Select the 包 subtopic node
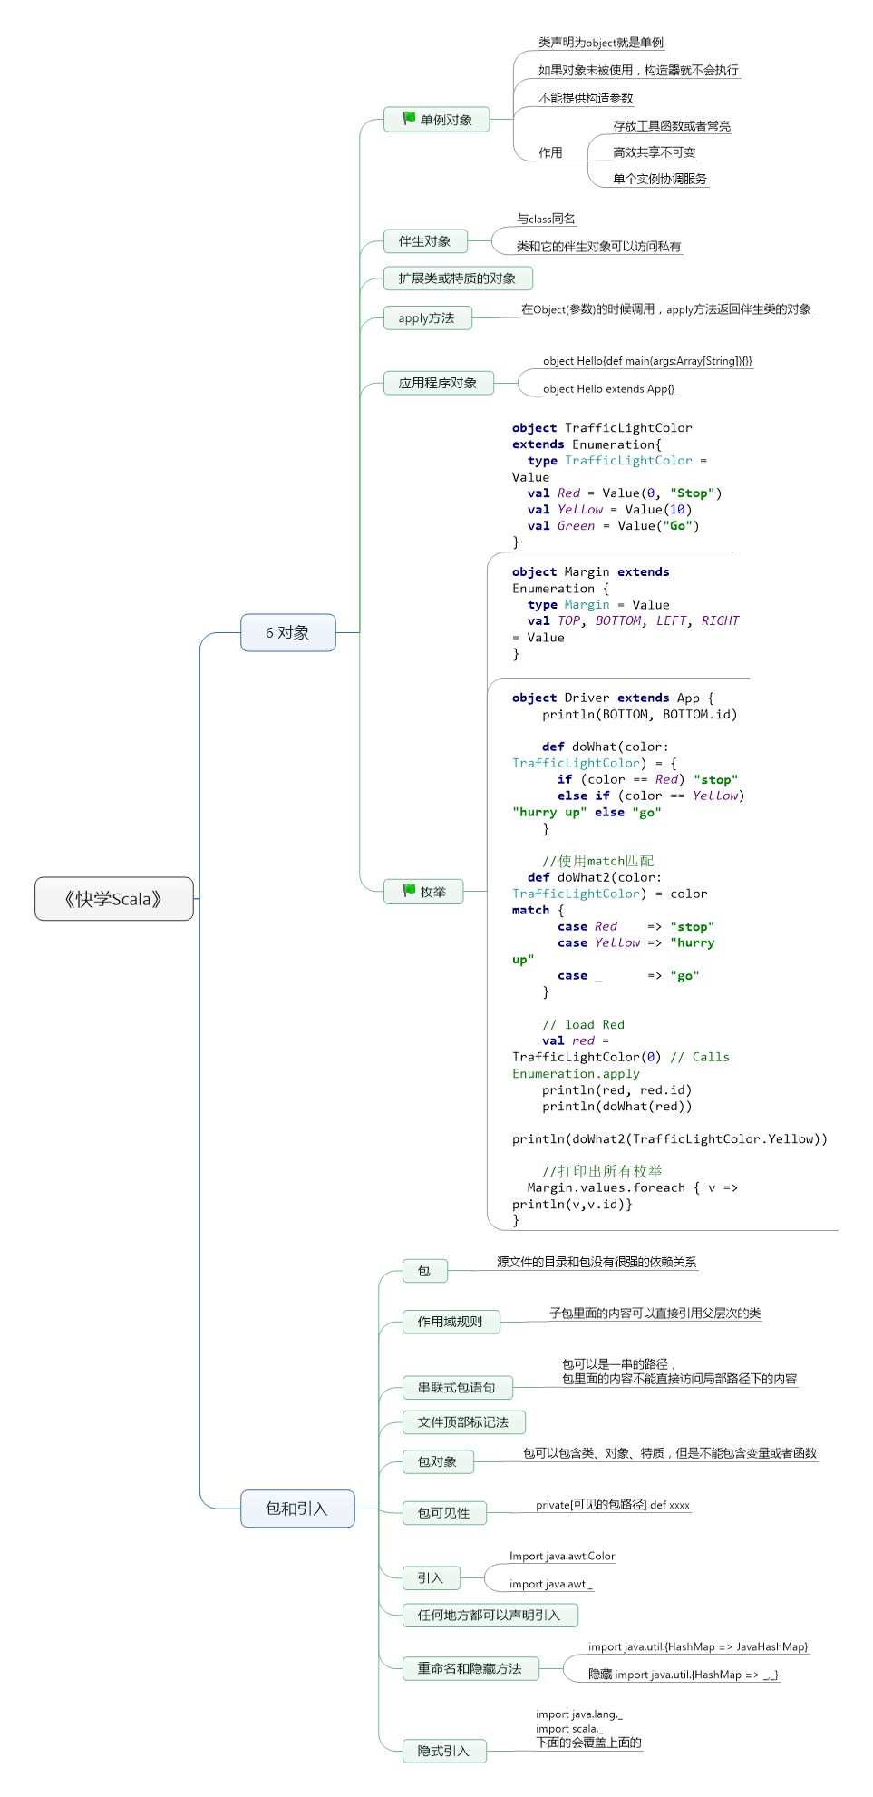Viewport: 873px width, 1797px height. pyautogui.click(x=425, y=1271)
